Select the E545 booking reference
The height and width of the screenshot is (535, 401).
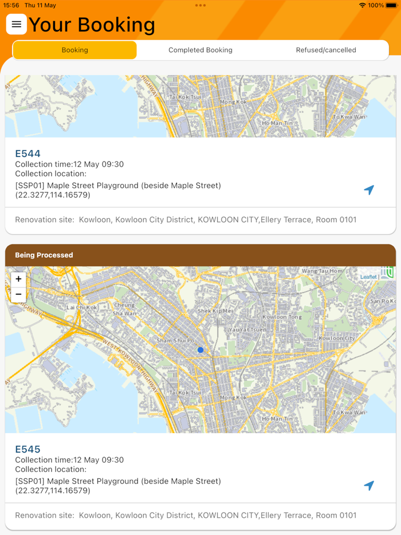coord(27,449)
